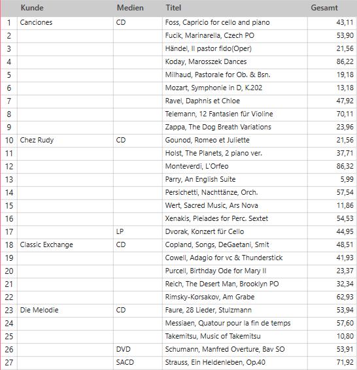Click total value 44,95
This screenshot has height=370, width=357.
(x=332, y=232)
